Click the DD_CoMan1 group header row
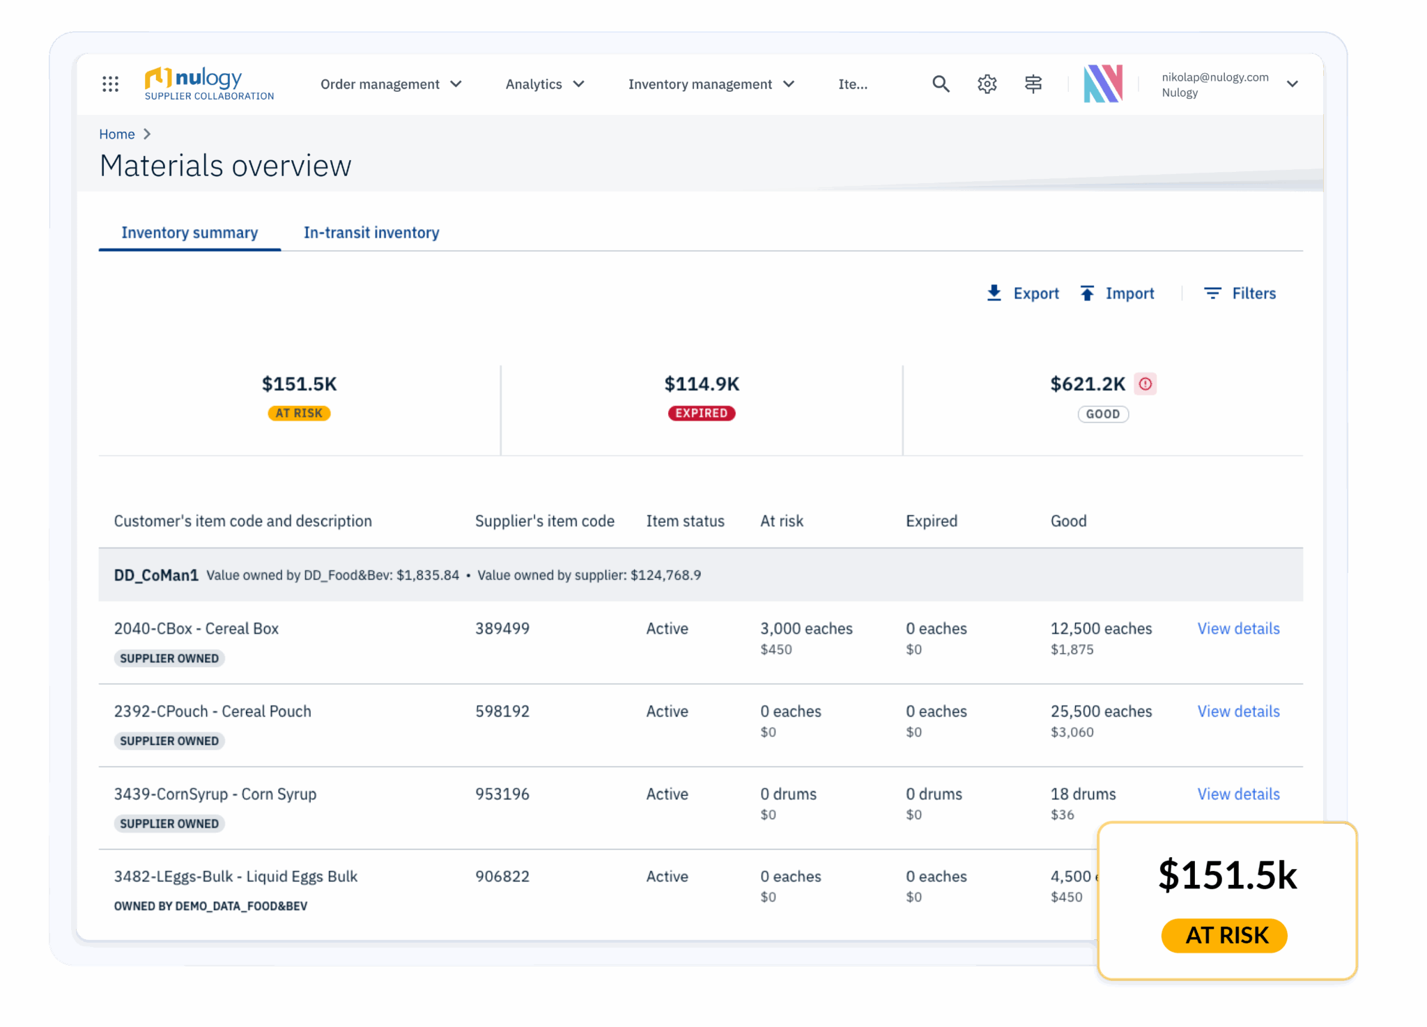Image resolution: width=1427 pixels, height=1027 pixels. pyautogui.click(x=700, y=575)
